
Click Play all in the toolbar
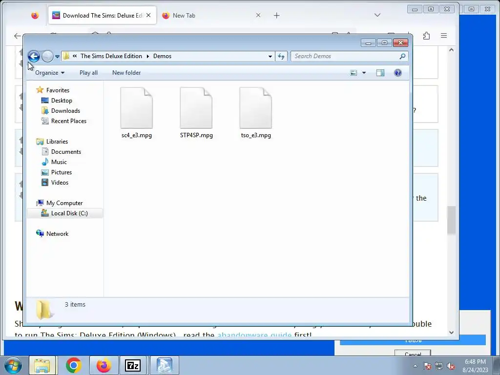click(x=89, y=73)
